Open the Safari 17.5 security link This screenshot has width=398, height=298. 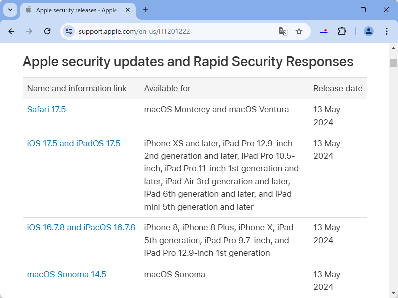click(x=46, y=109)
